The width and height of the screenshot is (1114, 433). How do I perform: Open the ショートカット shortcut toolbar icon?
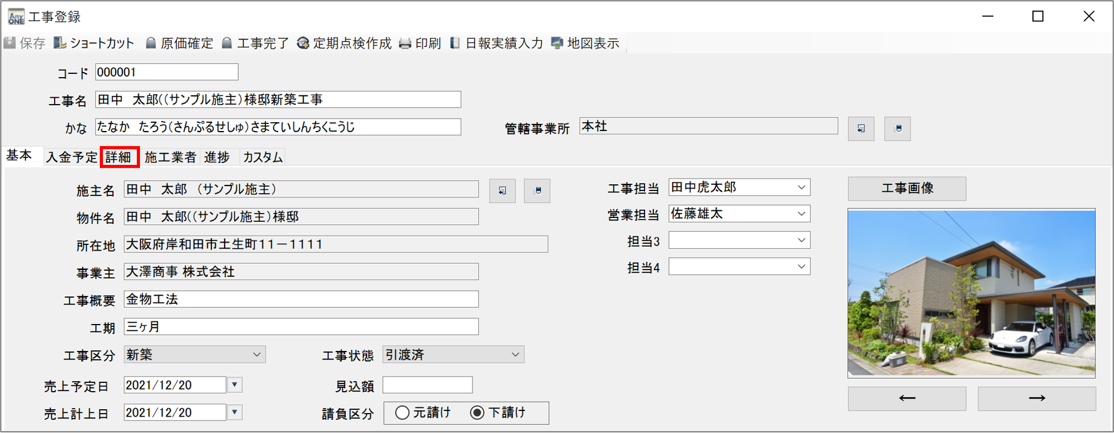tap(60, 43)
